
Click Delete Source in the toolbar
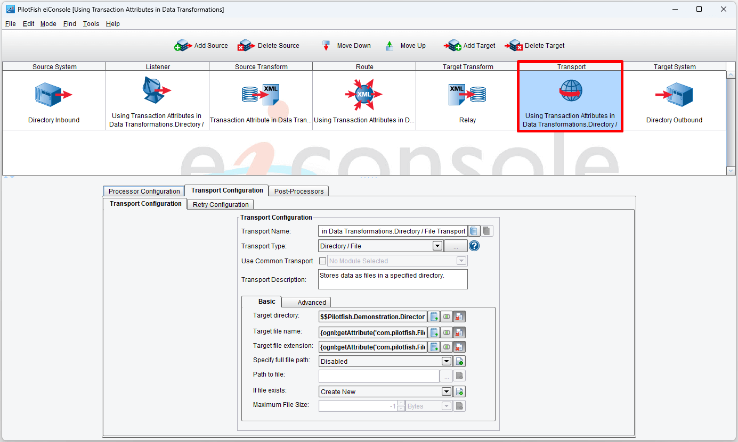[x=268, y=46]
